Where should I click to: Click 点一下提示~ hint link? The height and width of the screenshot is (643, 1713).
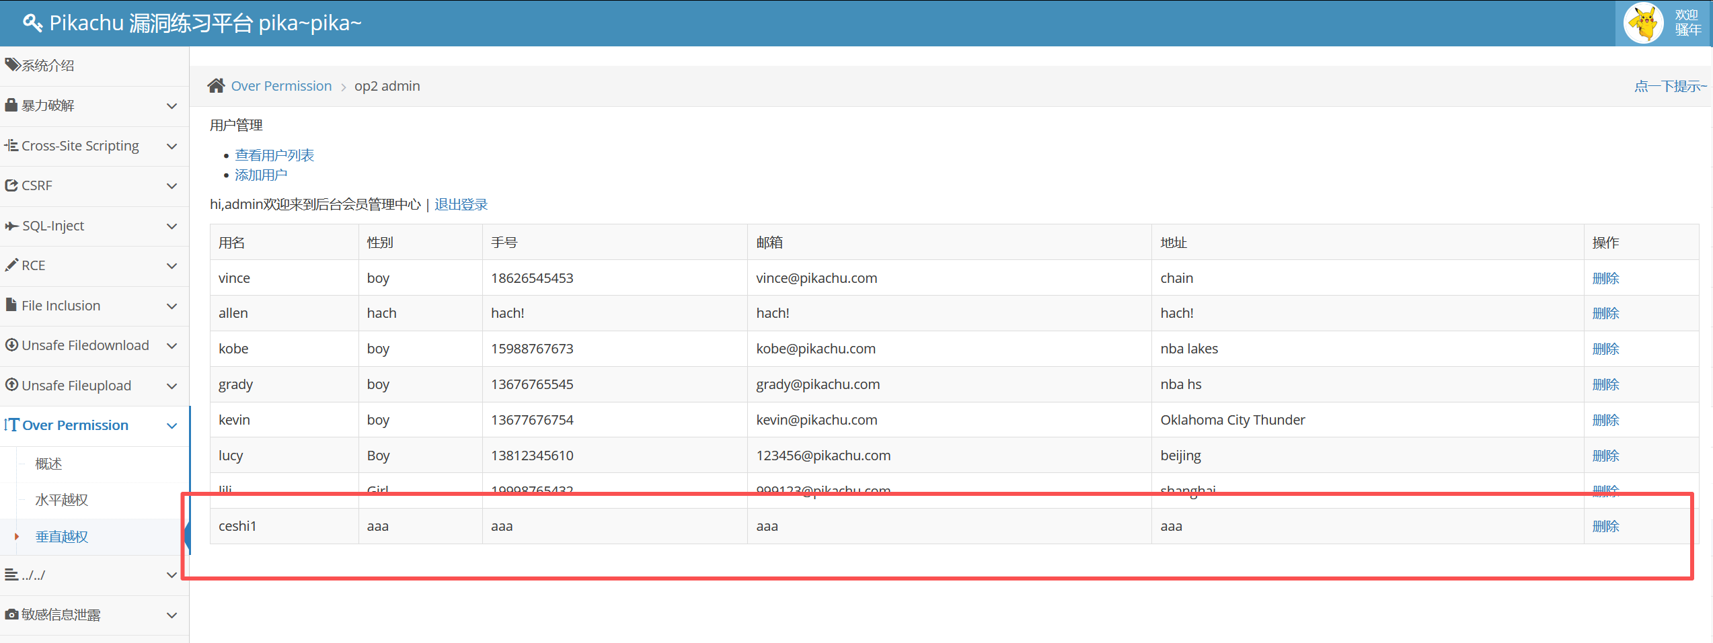1671,86
